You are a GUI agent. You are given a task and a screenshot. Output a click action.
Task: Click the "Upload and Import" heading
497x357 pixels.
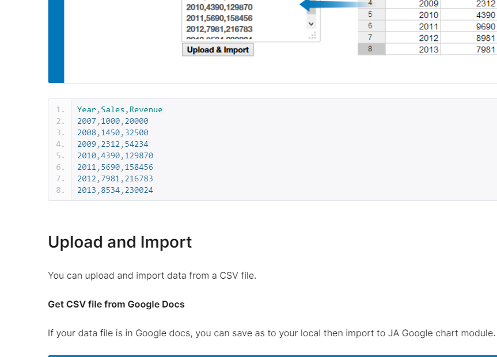pyautogui.click(x=120, y=242)
